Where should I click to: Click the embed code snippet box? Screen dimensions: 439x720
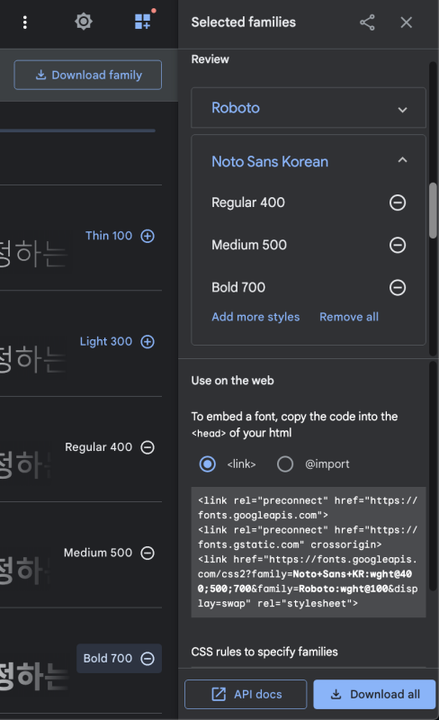coord(309,552)
